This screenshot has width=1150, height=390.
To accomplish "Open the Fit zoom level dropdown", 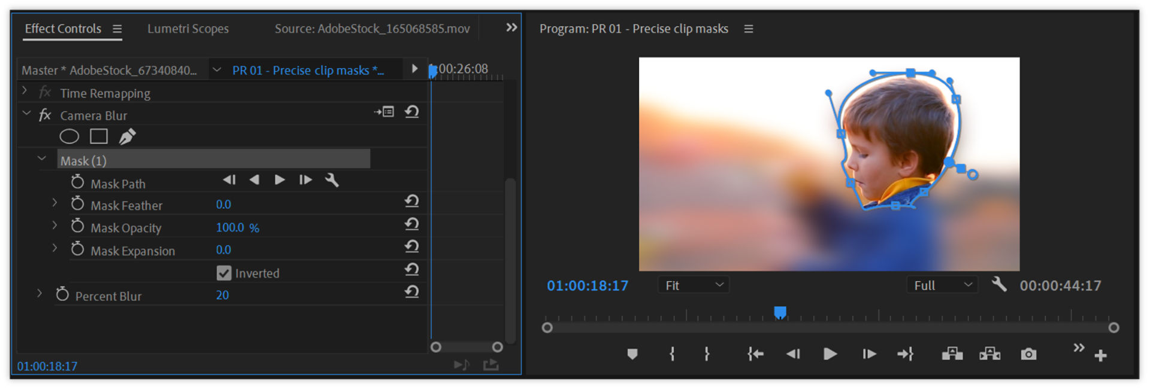I will point(694,285).
